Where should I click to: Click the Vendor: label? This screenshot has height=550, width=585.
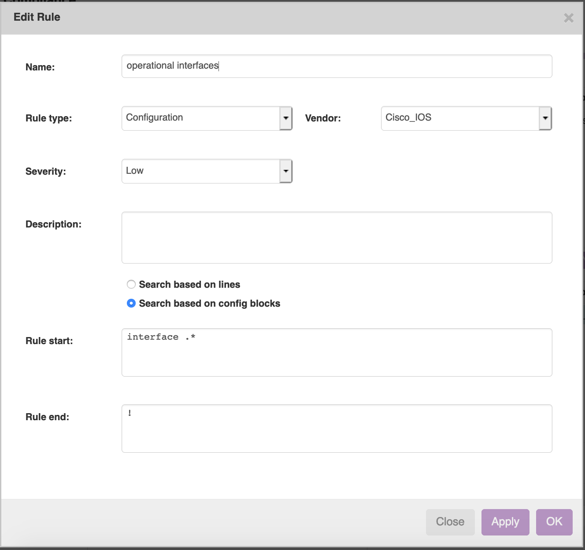323,118
